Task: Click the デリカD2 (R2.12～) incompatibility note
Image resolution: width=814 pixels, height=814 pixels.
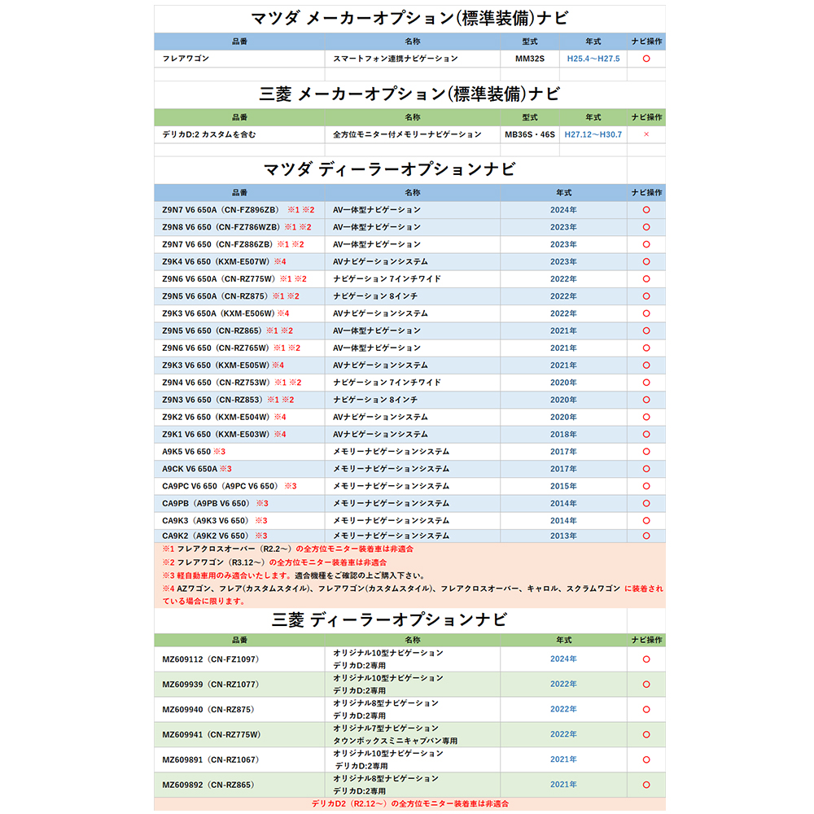Action: pyautogui.click(x=407, y=807)
